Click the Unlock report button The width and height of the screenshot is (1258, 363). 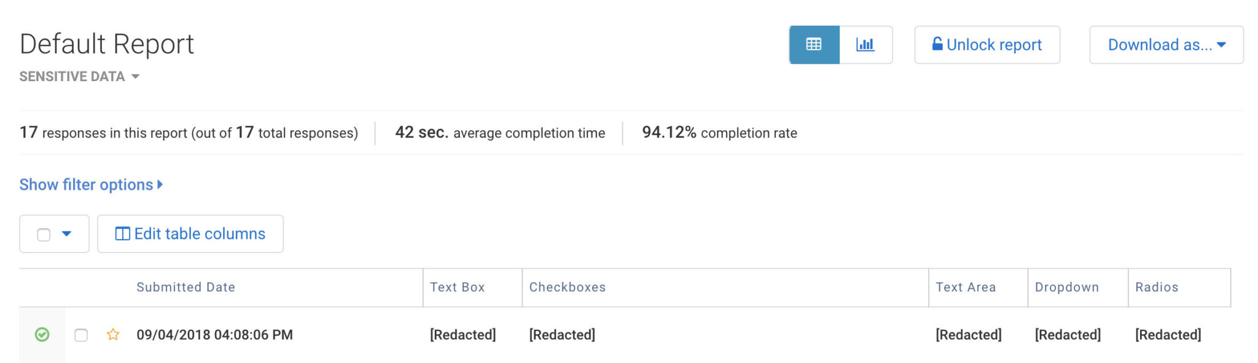987,45
